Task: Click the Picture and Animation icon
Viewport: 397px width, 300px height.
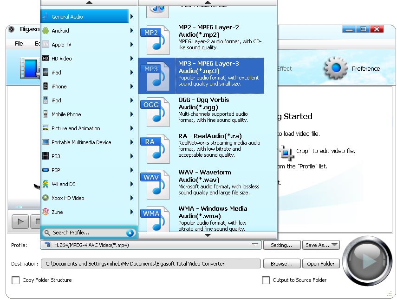Action: [46, 128]
